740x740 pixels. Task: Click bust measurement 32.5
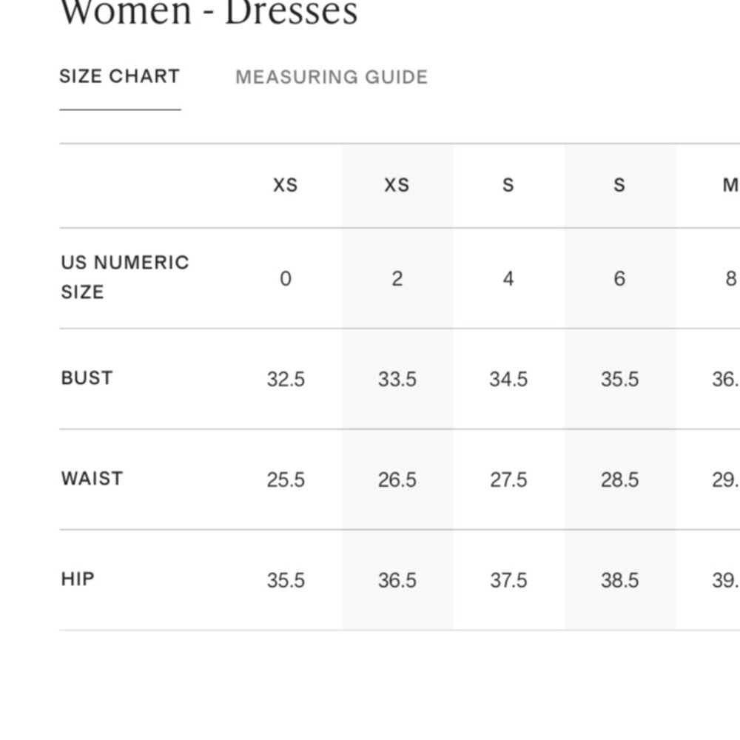tap(286, 379)
